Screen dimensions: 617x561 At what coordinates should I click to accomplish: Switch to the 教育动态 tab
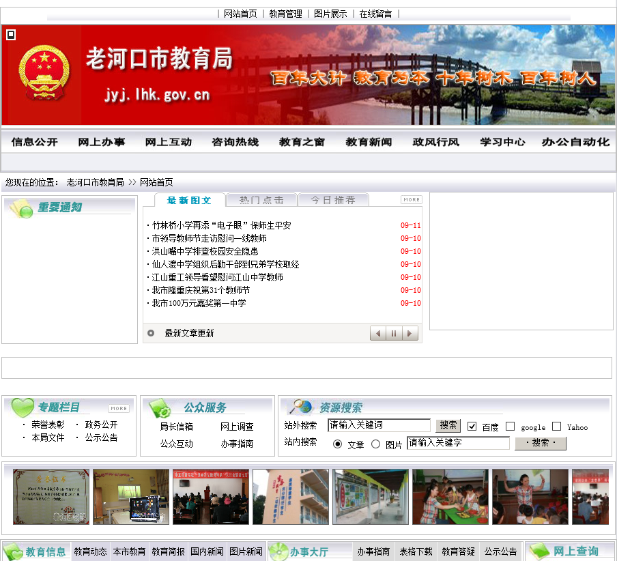[91, 551]
